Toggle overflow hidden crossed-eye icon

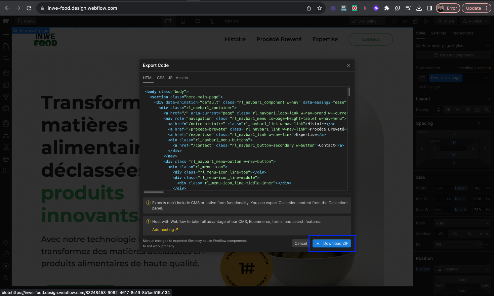(455, 234)
